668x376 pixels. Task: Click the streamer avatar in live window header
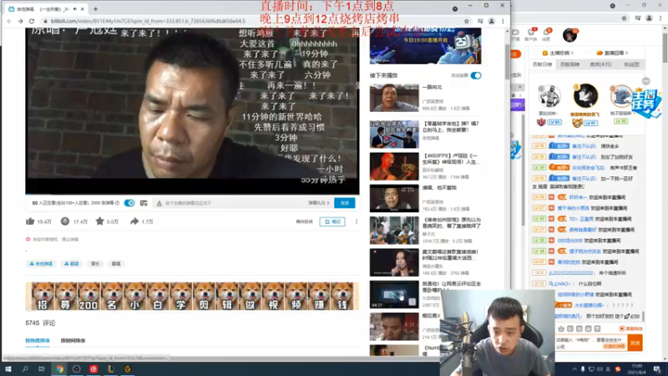[x=569, y=35]
